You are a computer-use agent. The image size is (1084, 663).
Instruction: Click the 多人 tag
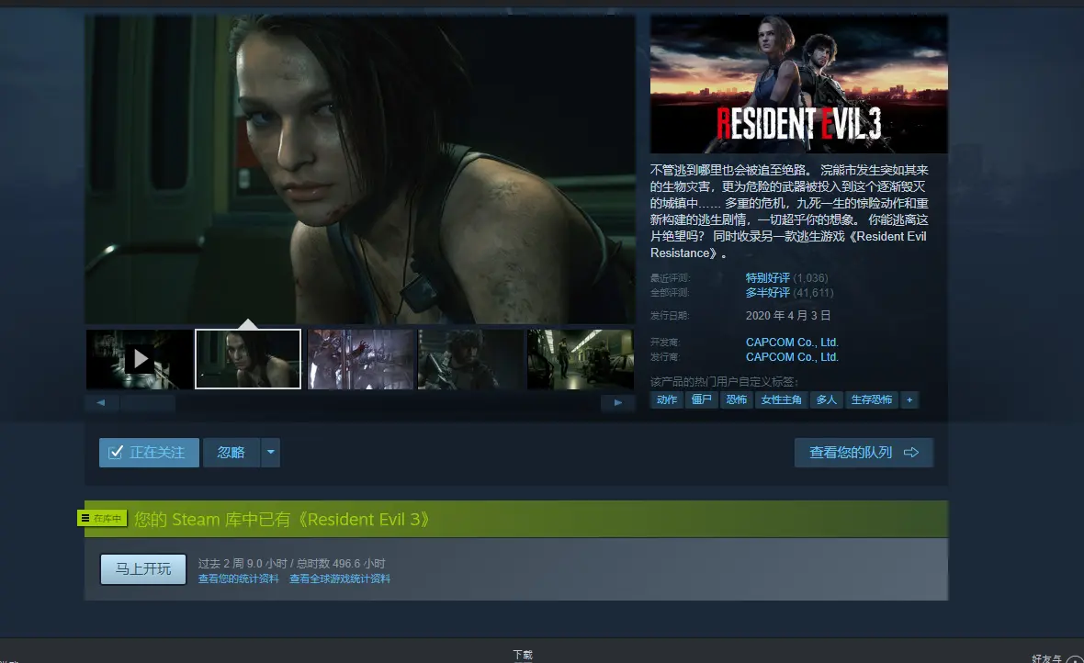[826, 399]
